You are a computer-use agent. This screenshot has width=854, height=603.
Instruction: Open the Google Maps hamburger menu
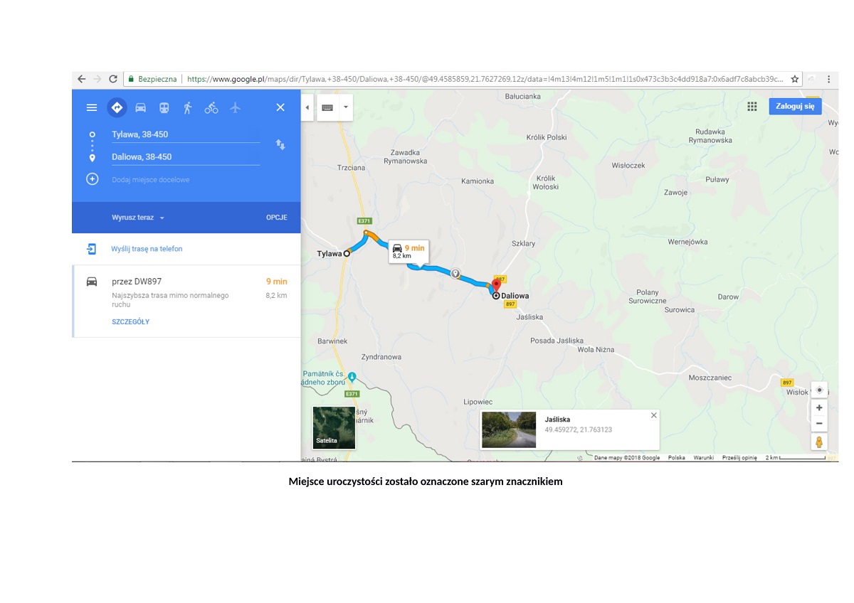[x=92, y=107]
